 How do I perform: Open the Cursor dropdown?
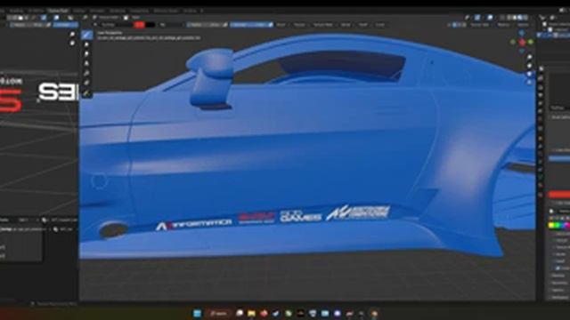(380, 25)
